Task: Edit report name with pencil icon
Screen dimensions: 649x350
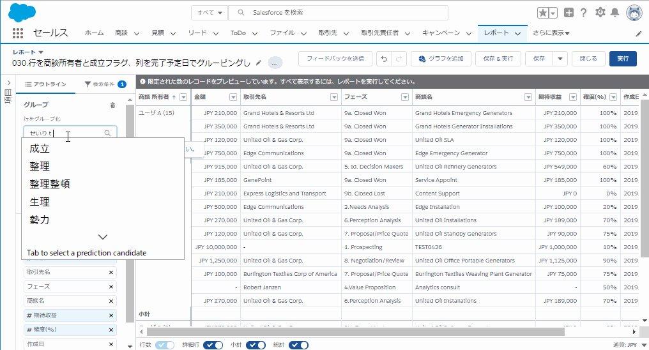Action: pyautogui.click(x=259, y=63)
